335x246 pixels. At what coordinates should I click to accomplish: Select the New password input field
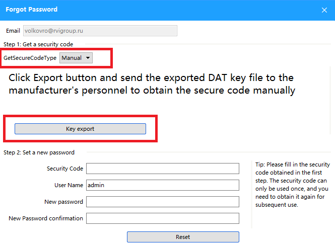pyautogui.click(x=162, y=202)
